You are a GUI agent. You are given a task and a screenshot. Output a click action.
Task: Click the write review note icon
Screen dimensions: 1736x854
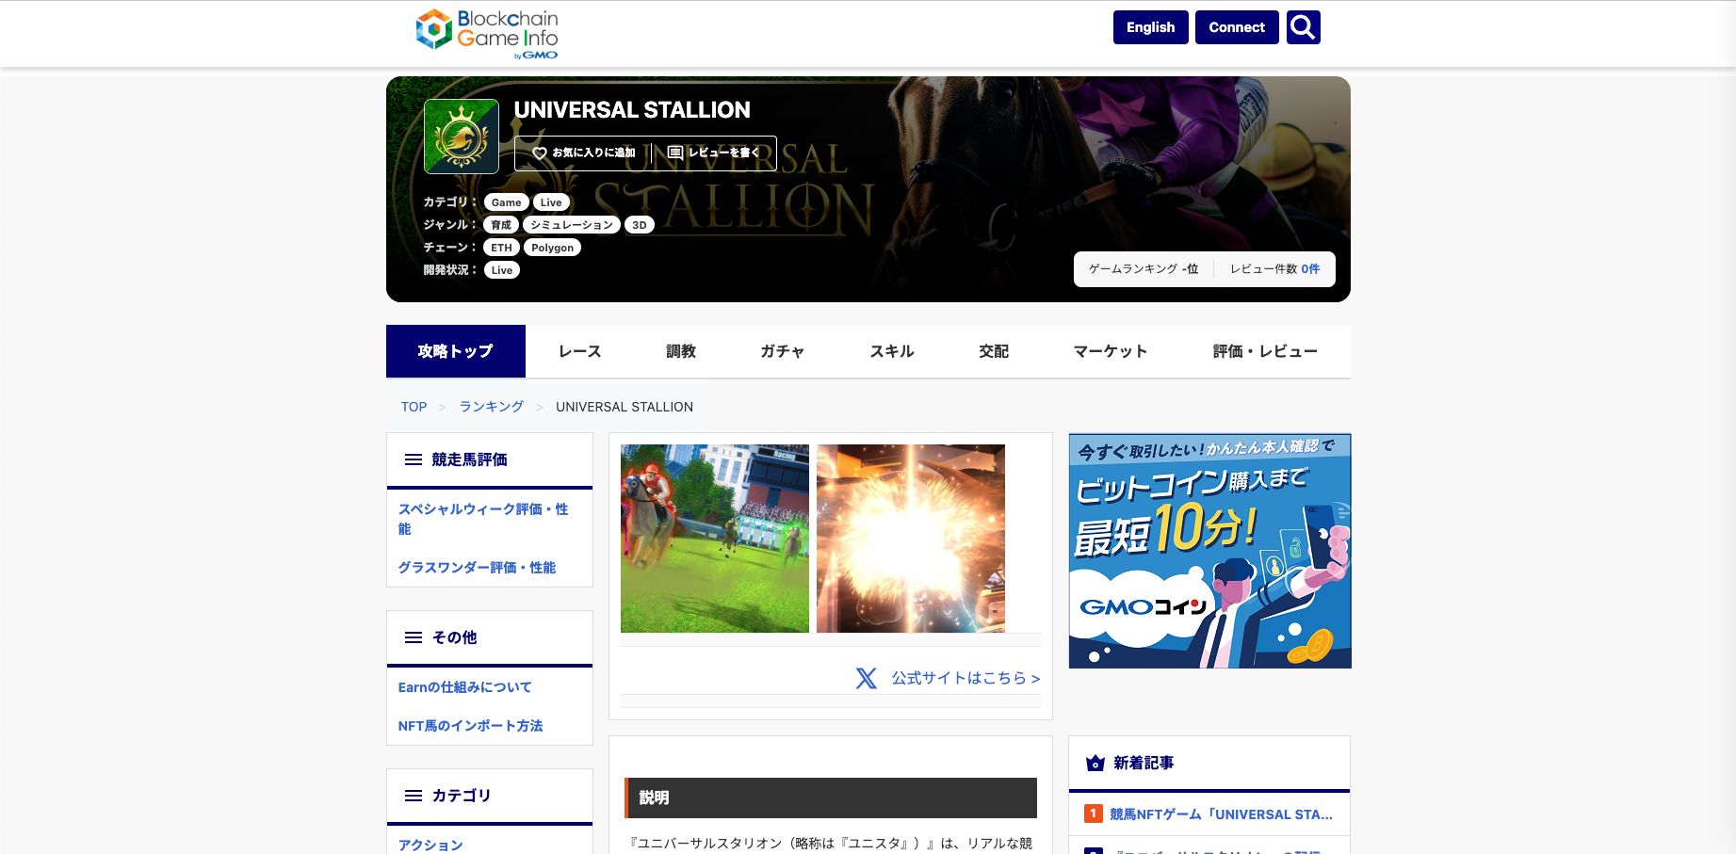click(675, 153)
